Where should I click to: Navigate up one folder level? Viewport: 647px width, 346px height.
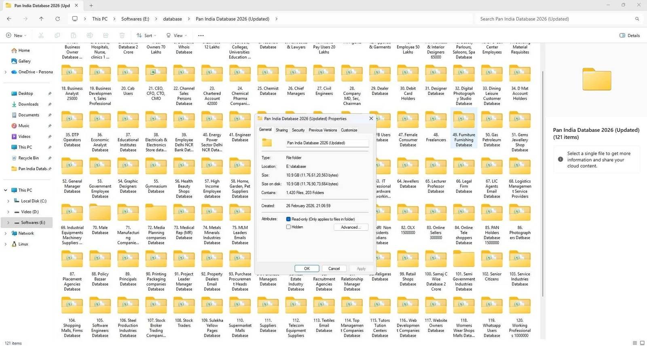point(41,19)
